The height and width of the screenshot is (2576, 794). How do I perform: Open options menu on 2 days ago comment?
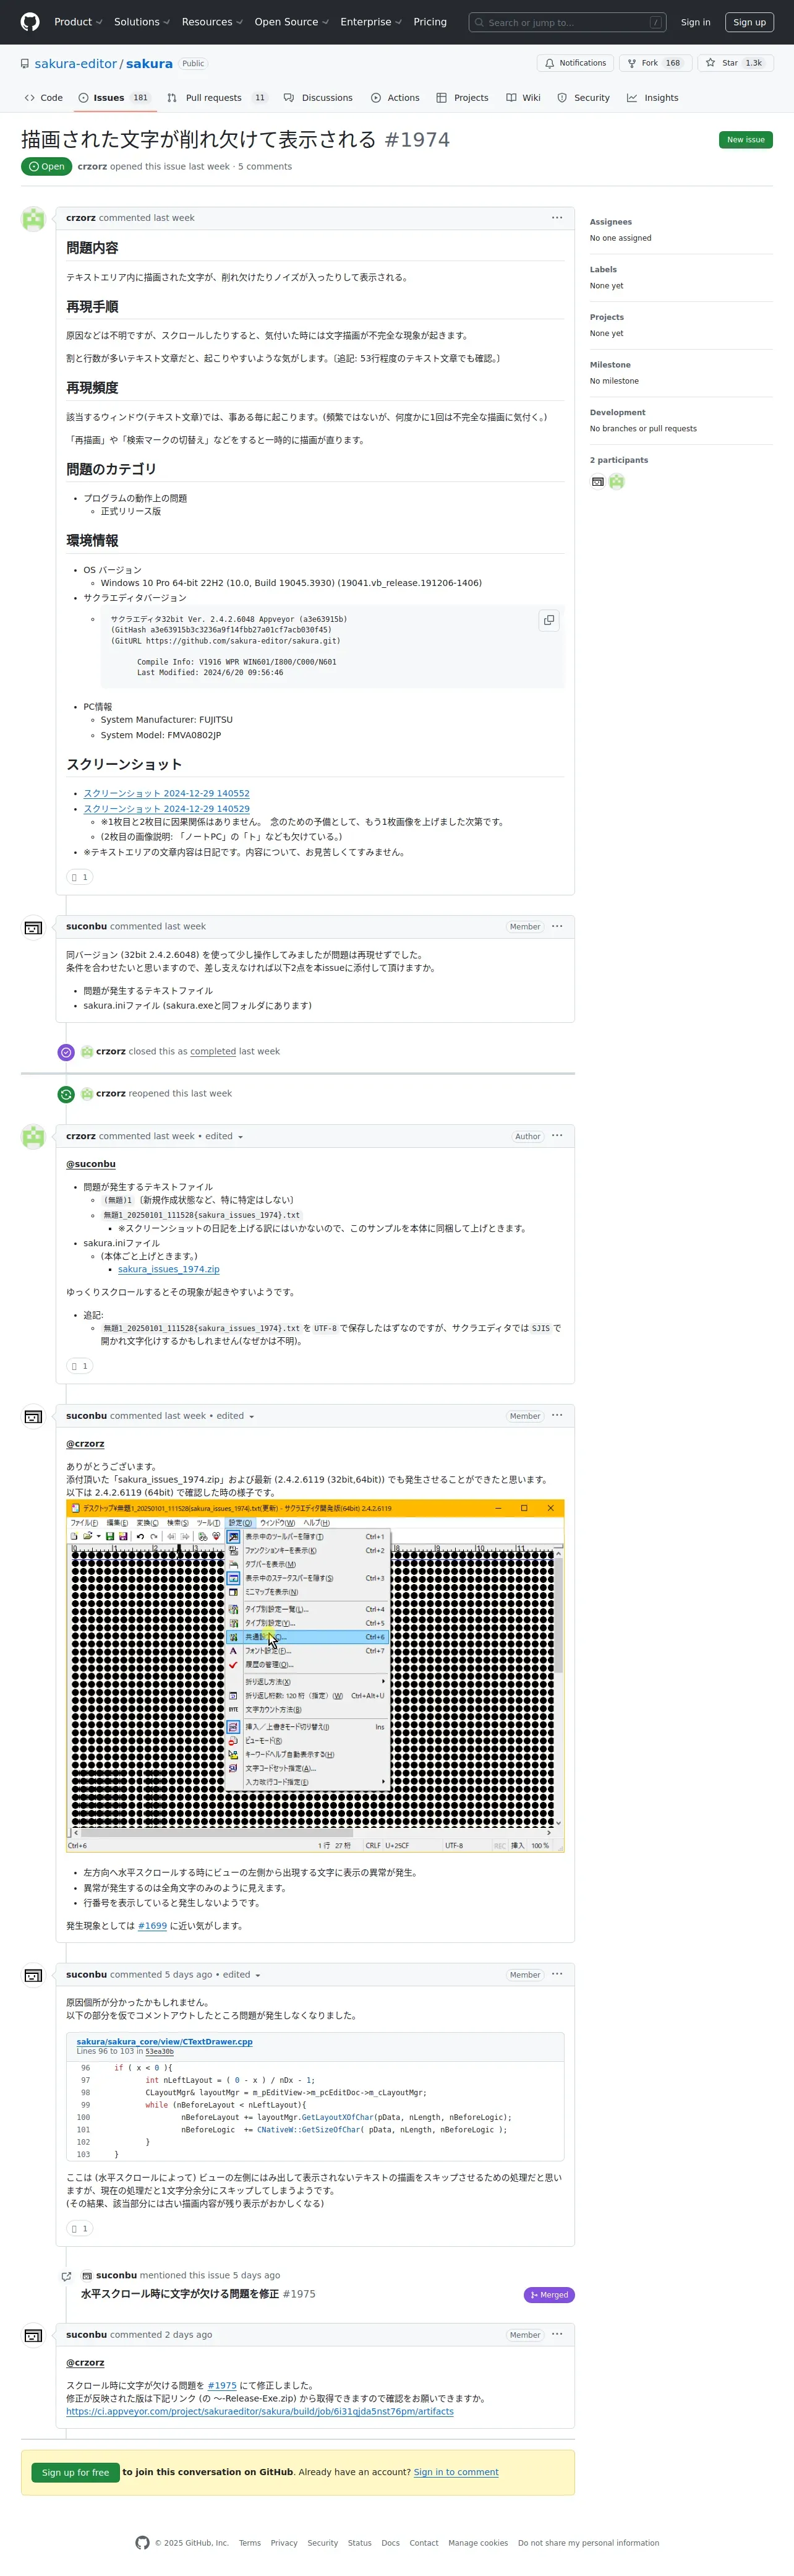point(557,2335)
